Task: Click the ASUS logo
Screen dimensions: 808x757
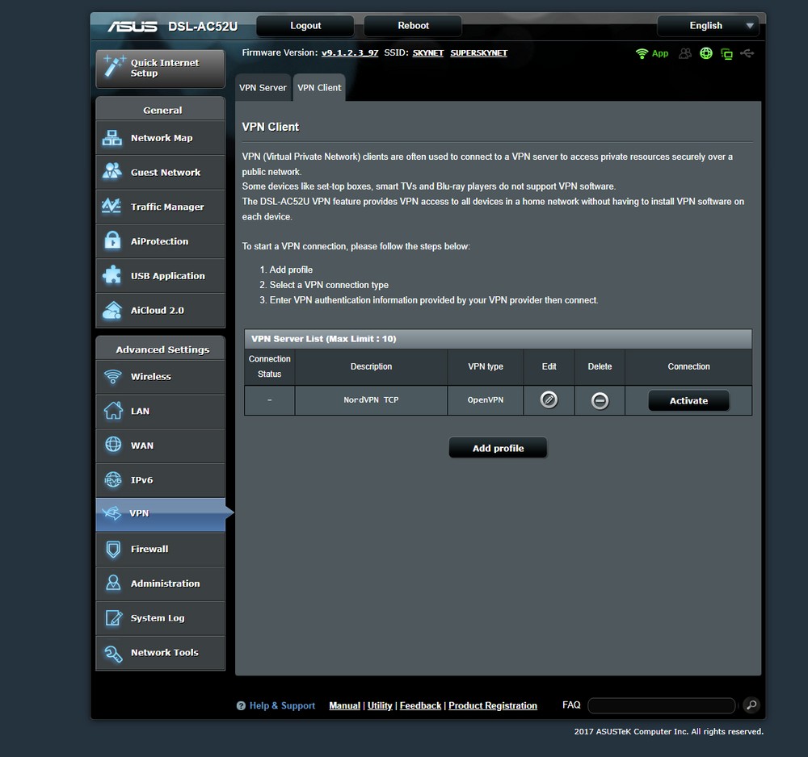Action: click(133, 27)
